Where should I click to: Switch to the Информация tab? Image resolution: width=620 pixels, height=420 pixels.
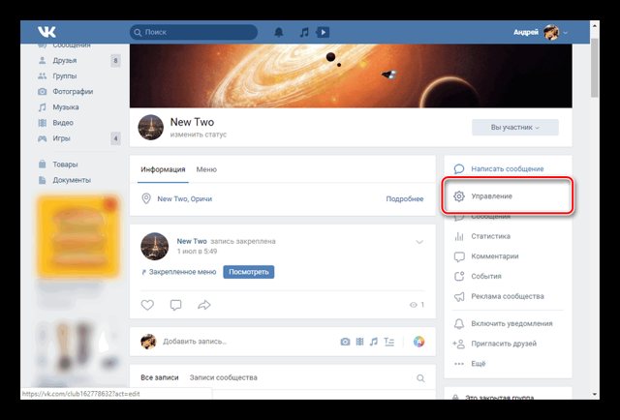click(x=163, y=169)
